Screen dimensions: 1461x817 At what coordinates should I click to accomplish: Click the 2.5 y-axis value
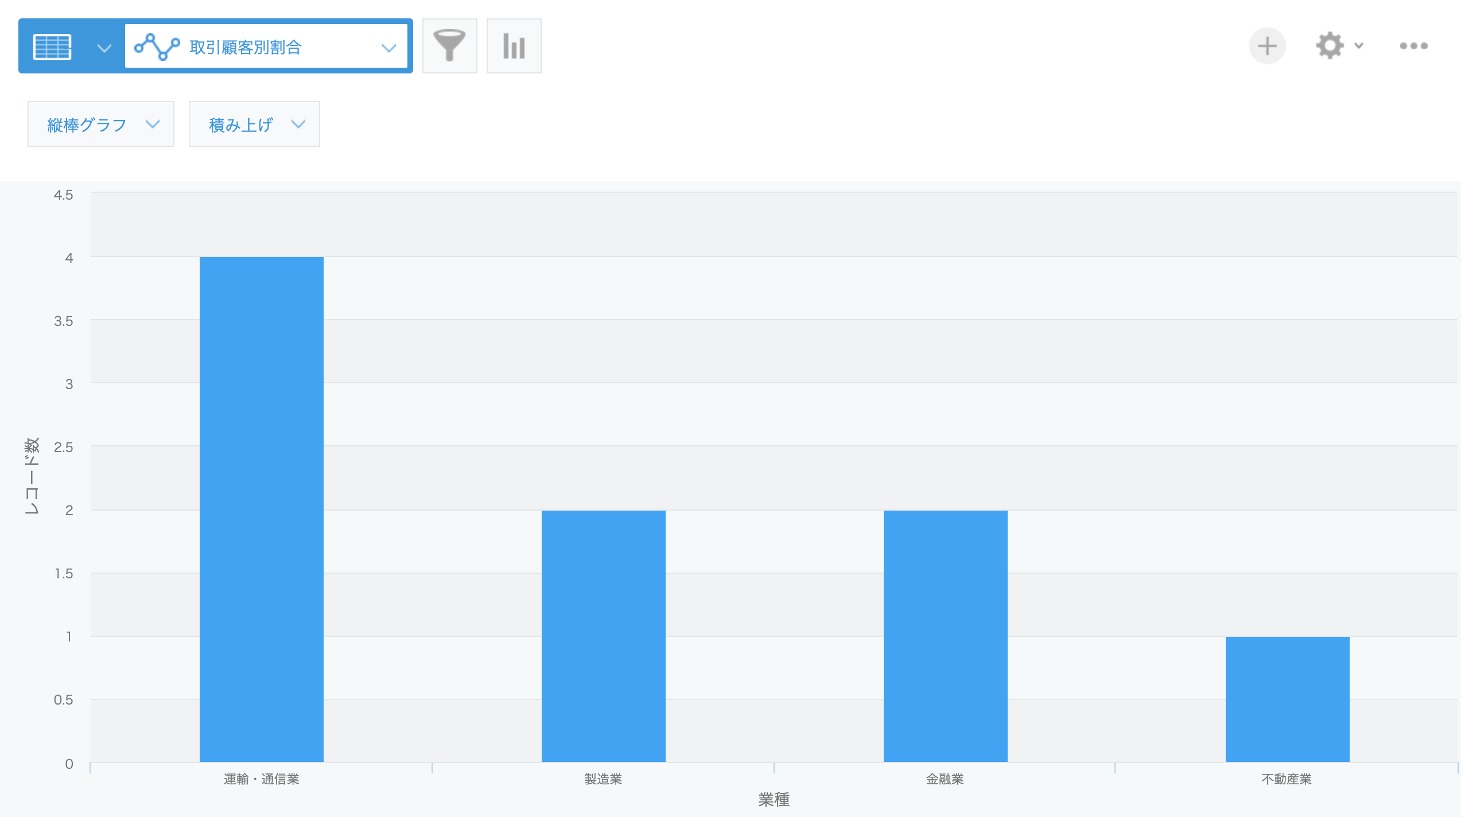(x=64, y=448)
